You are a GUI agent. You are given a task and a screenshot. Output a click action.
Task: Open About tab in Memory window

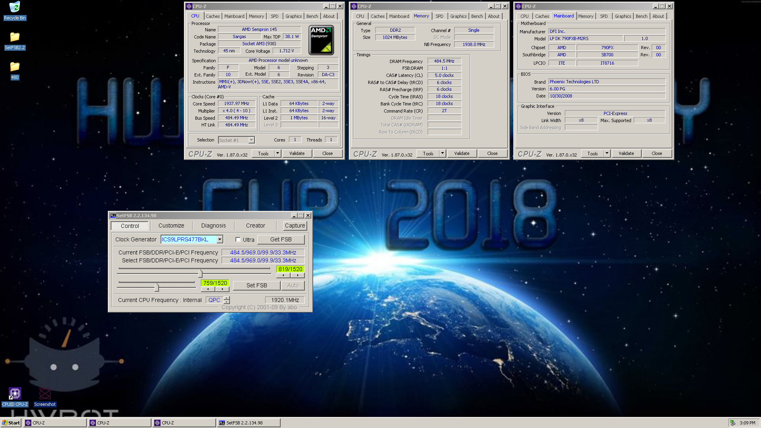tap(493, 16)
